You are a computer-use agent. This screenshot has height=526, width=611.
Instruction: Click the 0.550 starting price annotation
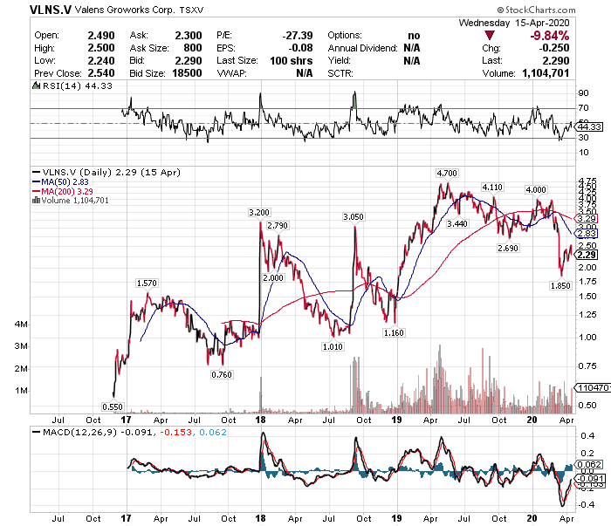[x=113, y=406]
